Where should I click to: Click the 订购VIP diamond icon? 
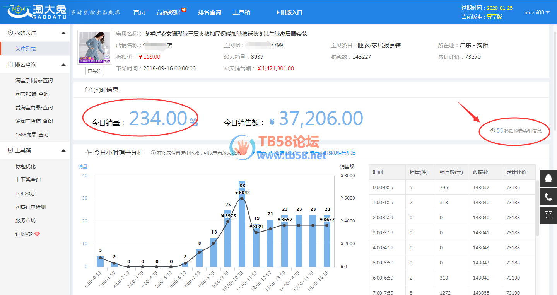[x=37, y=234]
